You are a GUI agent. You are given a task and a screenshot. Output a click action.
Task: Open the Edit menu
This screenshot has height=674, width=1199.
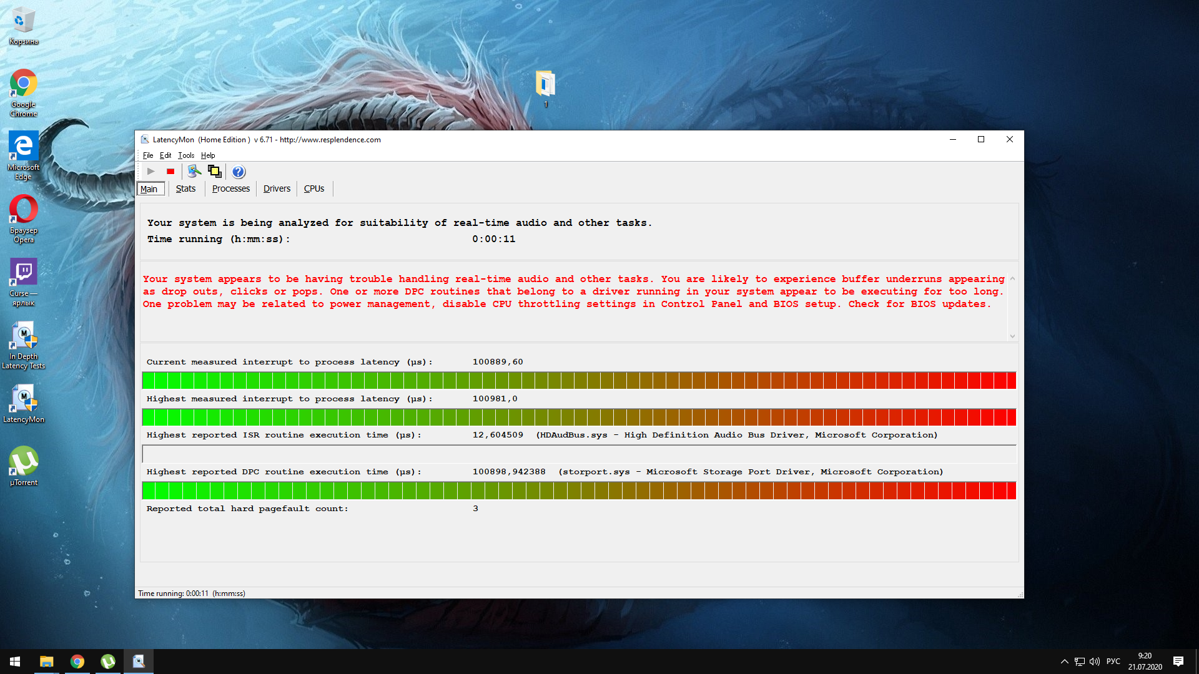pos(165,155)
